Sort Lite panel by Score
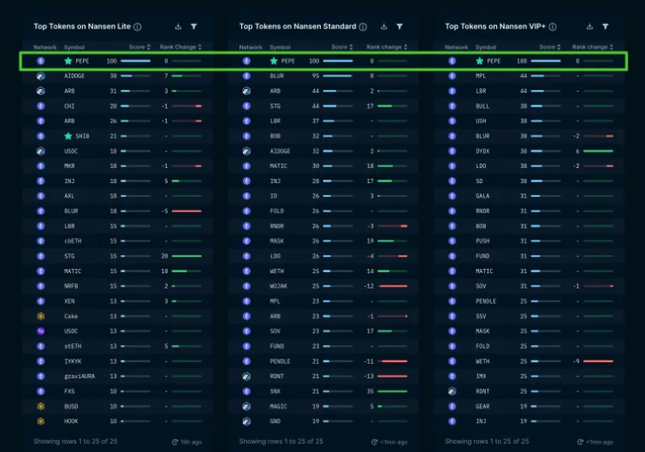The height and width of the screenshot is (452, 645). (x=139, y=47)
